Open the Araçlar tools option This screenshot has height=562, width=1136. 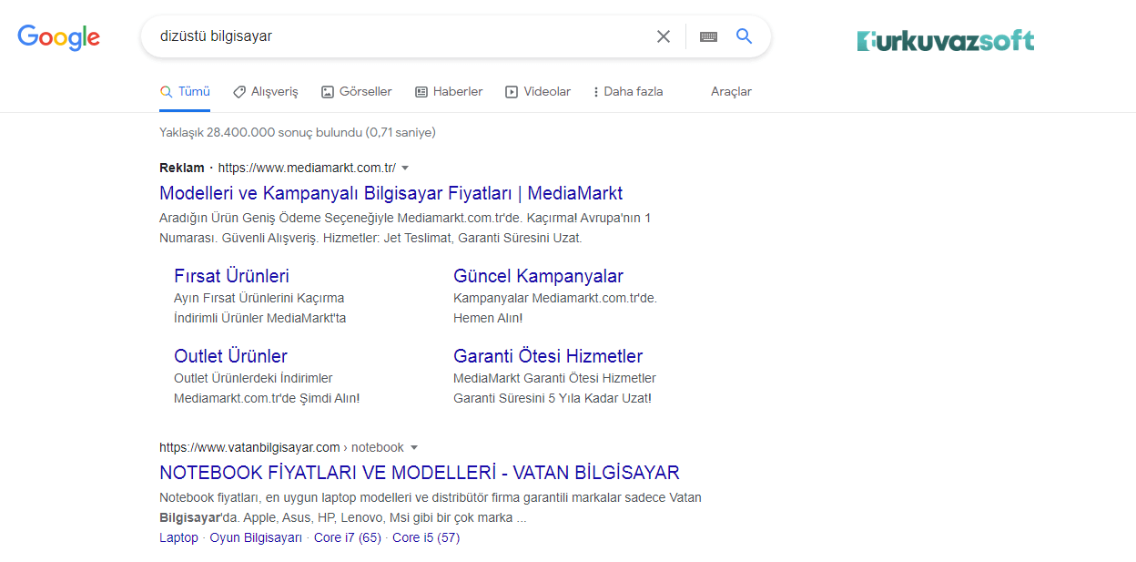point(731,91)
